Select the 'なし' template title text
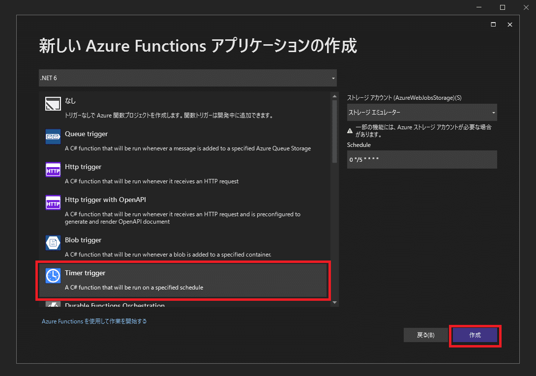The height and width of the screenshot is (376, 536). point(70,101)
